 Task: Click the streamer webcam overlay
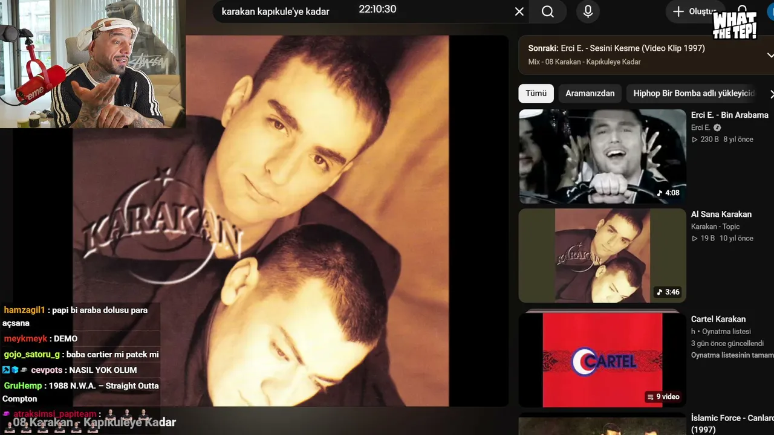click(x=93, y=64)
